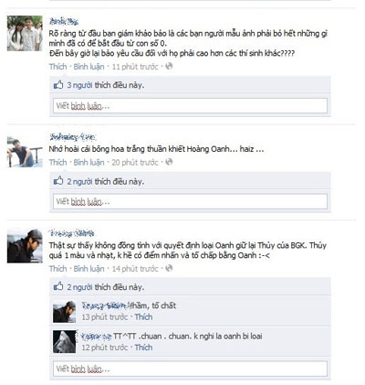Like the 13 phút trước comment
The width and height of the screenshot is (365, 385).
pos(143,317)
